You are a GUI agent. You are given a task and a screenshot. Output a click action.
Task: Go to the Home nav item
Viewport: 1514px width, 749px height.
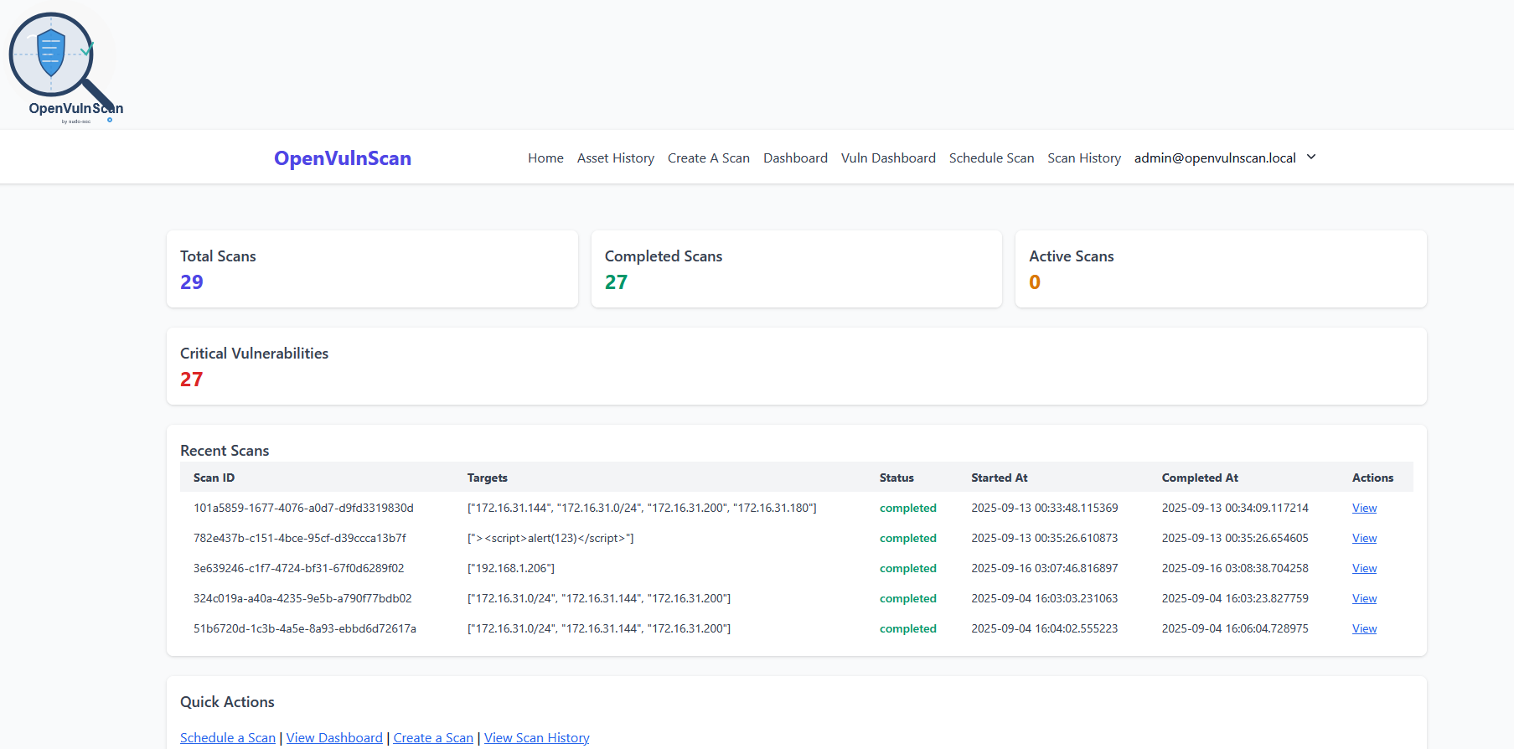545,158
